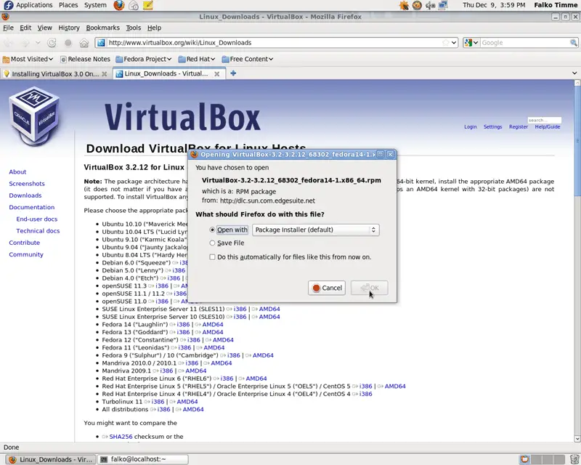Open a new tab with plus icon
Image resolution: width=581 pixels, height=465 pixels.
coord(233,73)
